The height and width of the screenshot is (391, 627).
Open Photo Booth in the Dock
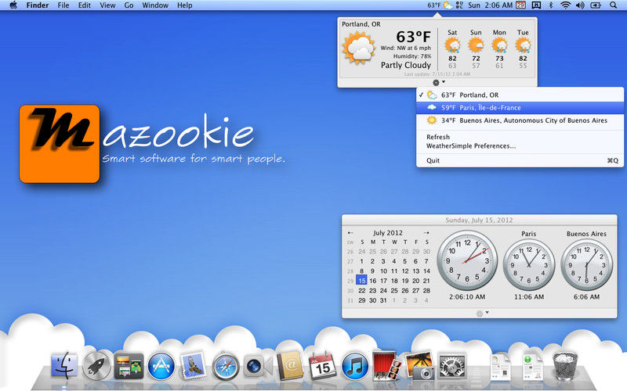click(386, 365)
